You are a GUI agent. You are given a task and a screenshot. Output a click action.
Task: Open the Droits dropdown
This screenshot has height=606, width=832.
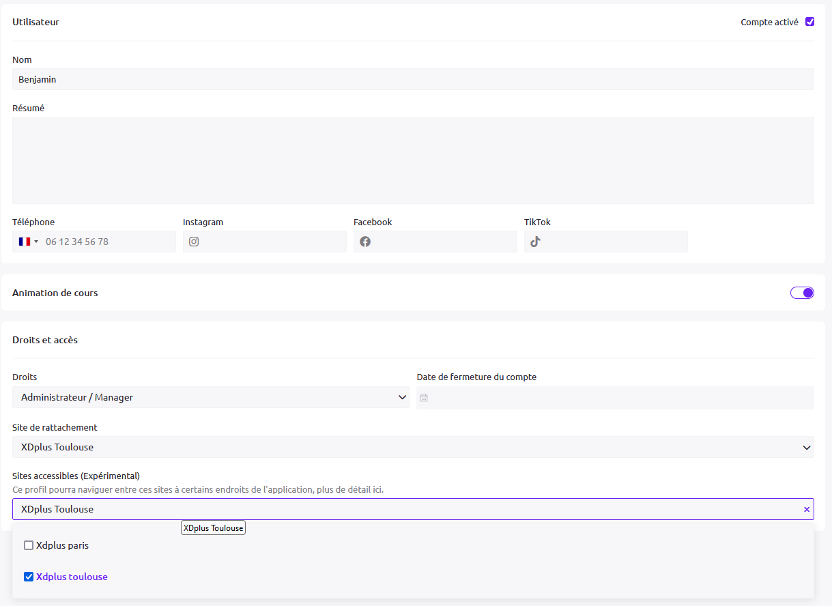tap(210, 397)
